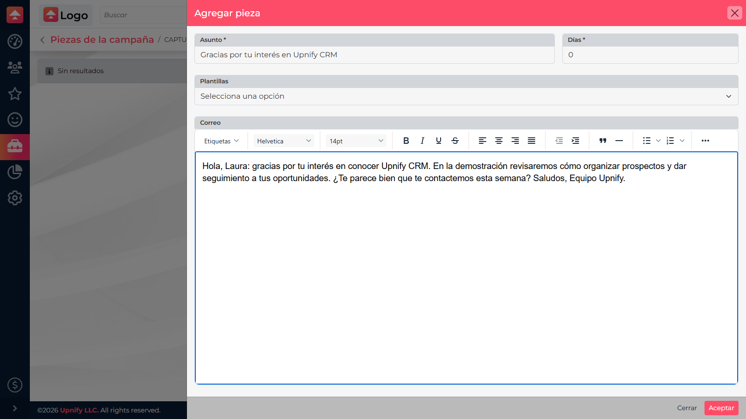Underline the selected email text

[439, 141]
